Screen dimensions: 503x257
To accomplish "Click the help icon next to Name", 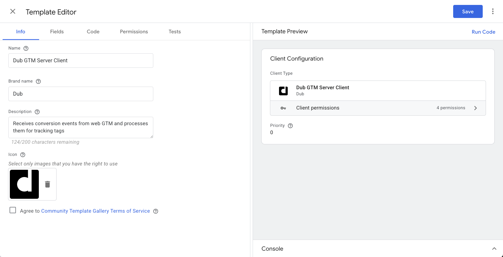I will tap(26, 48).
